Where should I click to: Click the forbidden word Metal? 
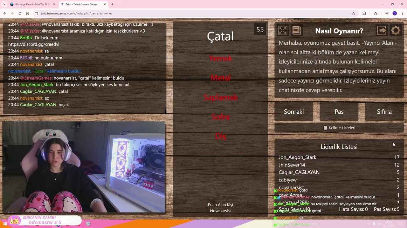click(220, 78)
